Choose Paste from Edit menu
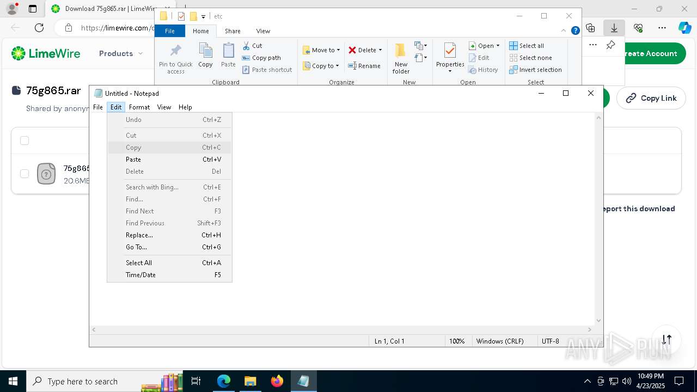697x392 pixels. click(x=169, y=160)
